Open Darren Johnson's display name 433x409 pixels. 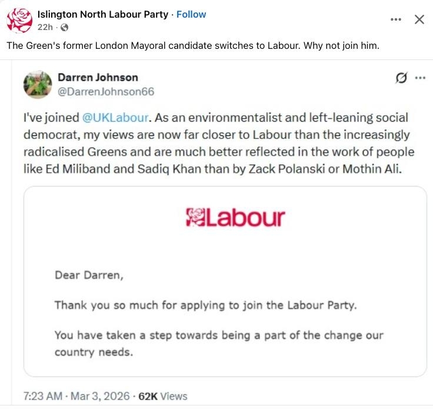pos(98,77)
